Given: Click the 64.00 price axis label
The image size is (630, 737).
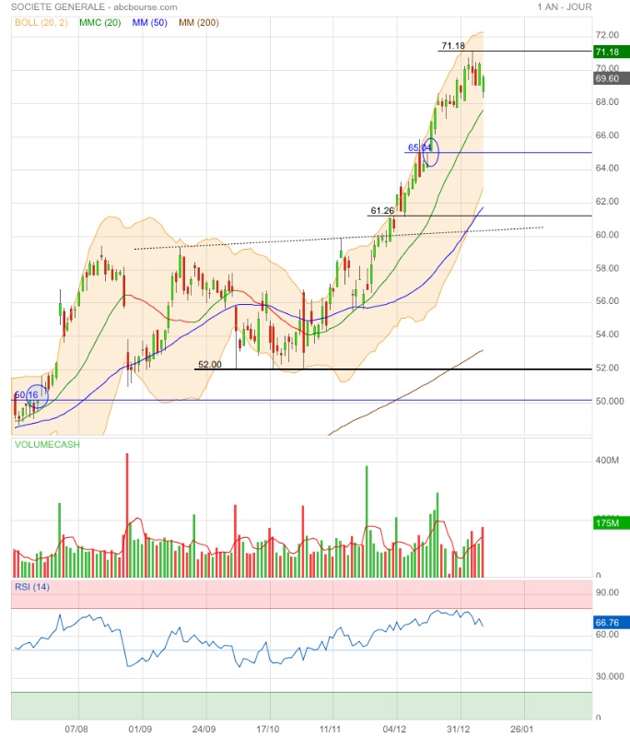Looking at the screenshot, I should [x=607, y=168].
